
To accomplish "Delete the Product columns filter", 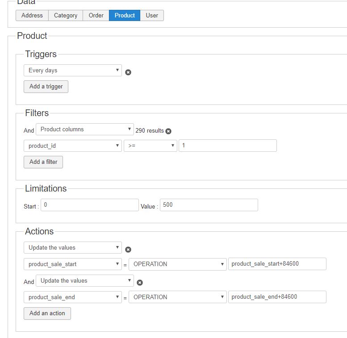I will [x=168, y=131].
